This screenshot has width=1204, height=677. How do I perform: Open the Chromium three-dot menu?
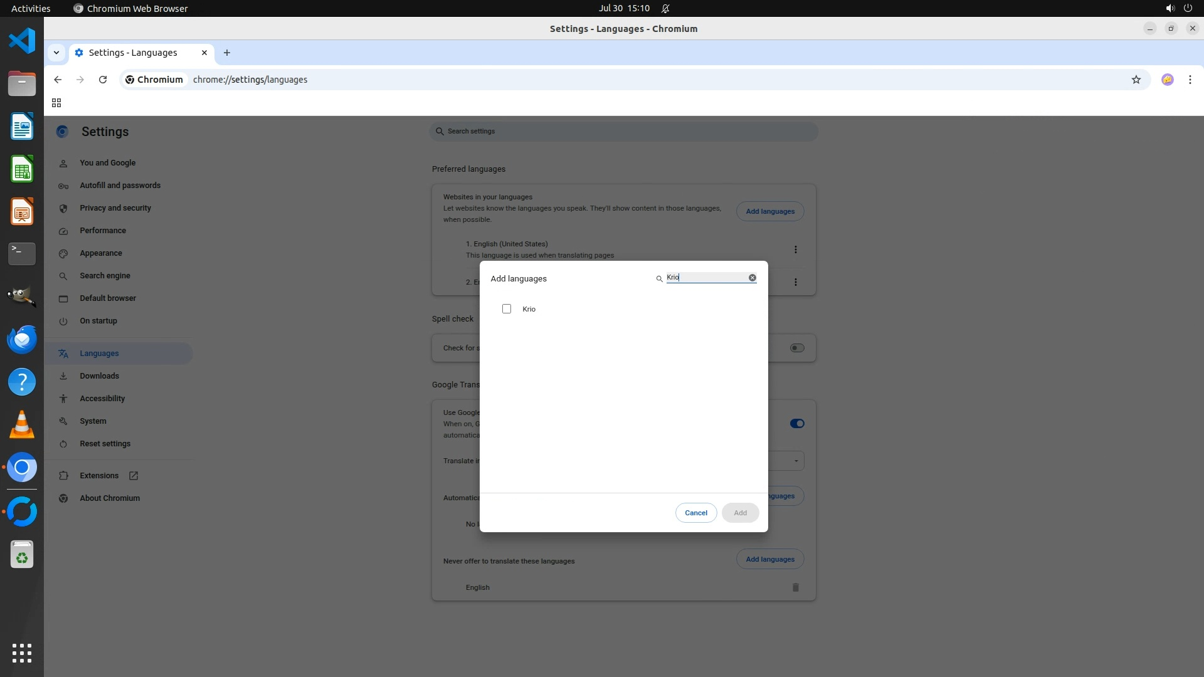(1190, 80)
